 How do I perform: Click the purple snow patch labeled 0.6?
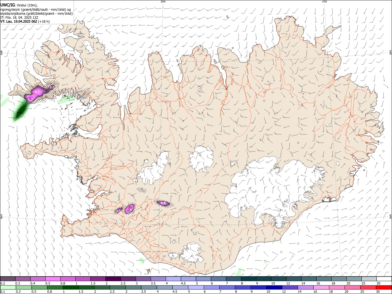(x=163, y=203)
